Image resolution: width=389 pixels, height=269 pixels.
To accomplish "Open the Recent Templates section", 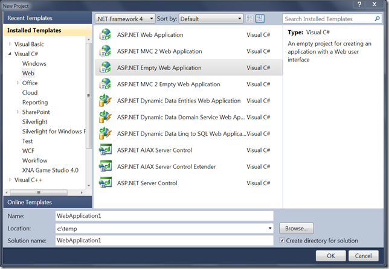I will (48, 18).
